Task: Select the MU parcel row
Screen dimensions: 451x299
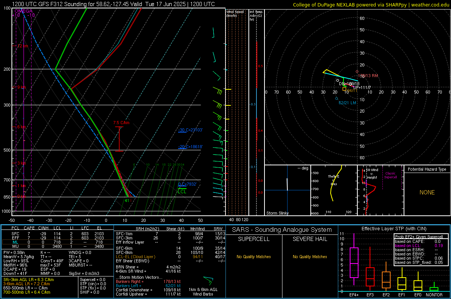Action: coord(58,246)
